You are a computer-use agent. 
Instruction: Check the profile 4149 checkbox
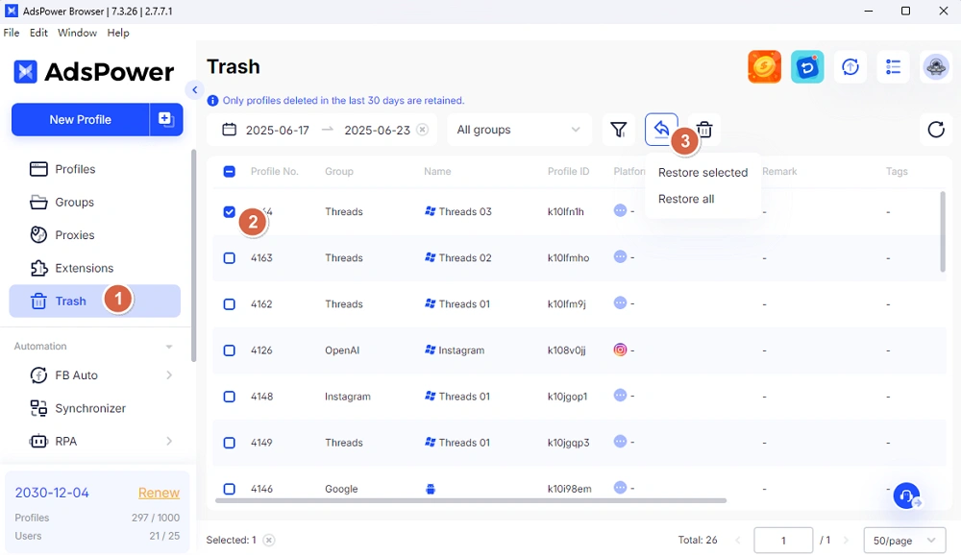pos(230,443)
